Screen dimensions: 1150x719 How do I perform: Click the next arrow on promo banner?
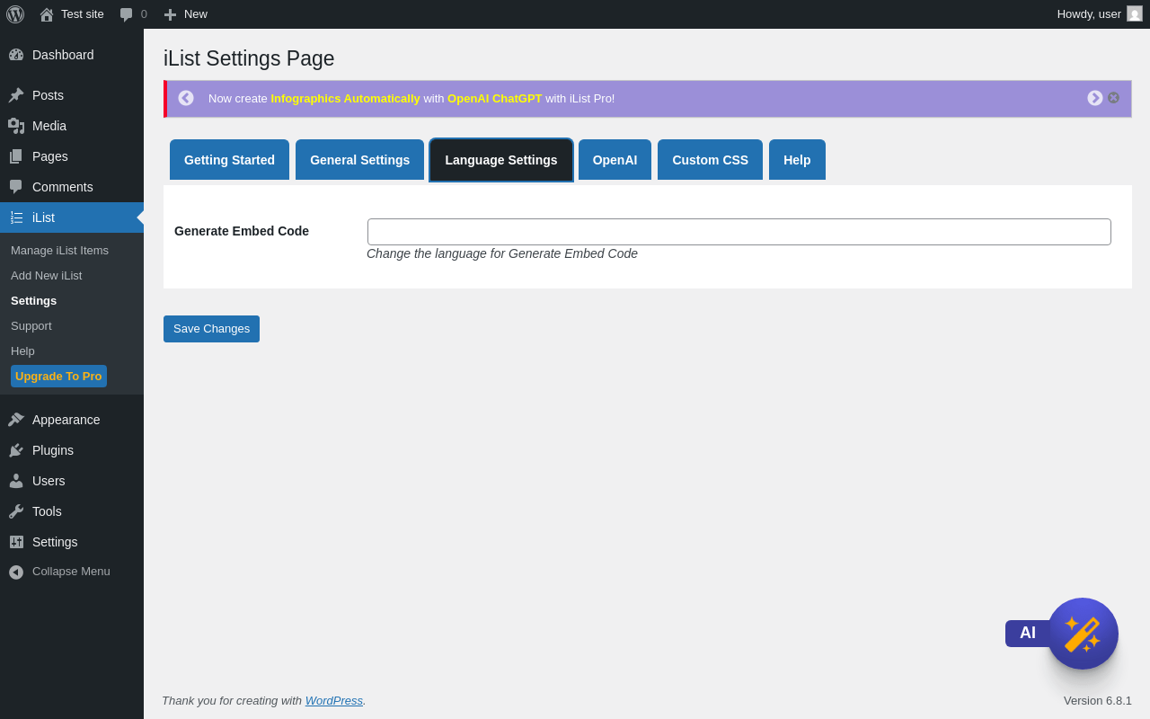coord(1095,98)
